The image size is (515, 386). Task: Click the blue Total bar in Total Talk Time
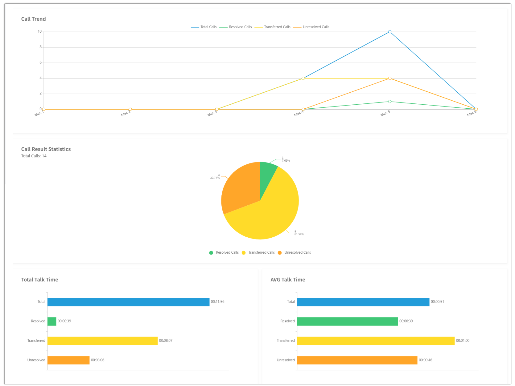click(128, 302)
